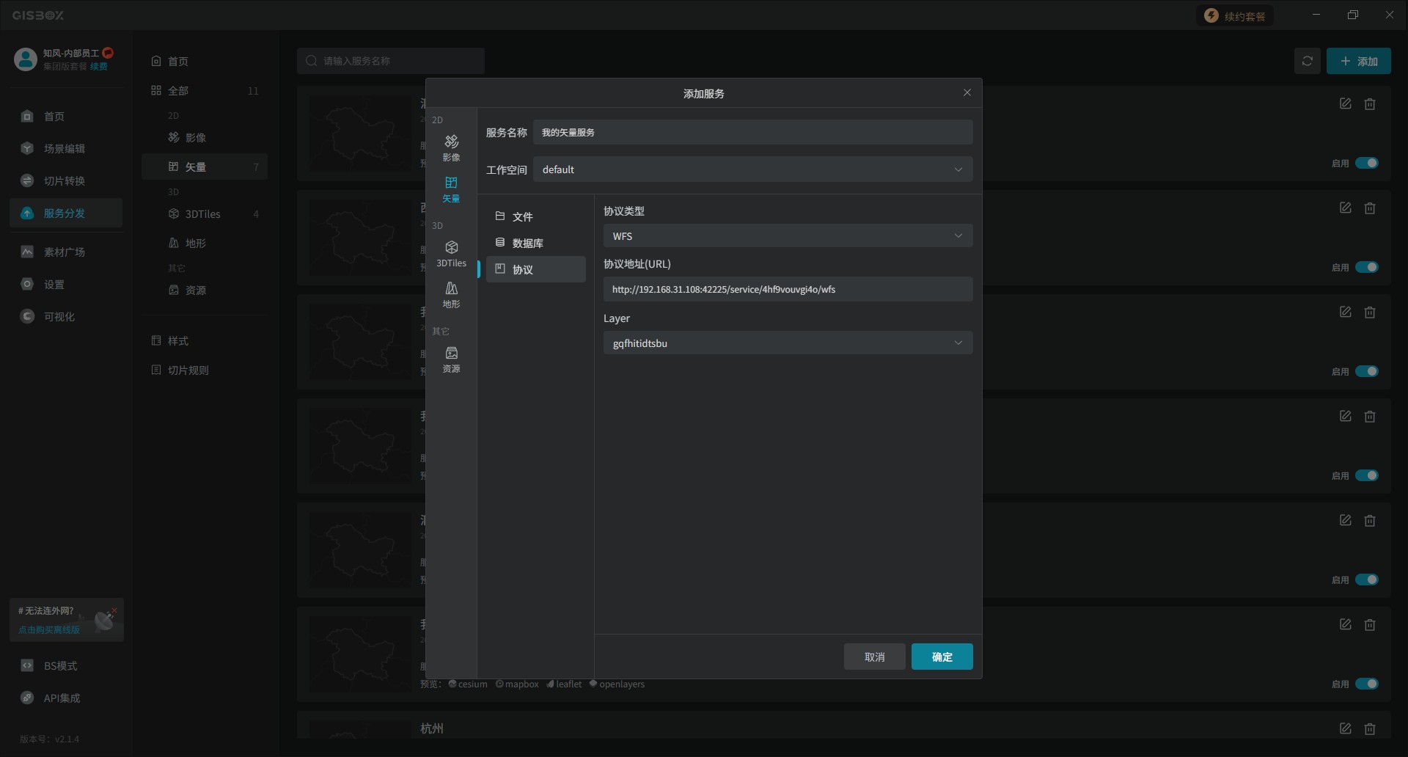The image size is (1408, 757).
Task: Toggle 启用 switch on the second service
Action: coord(1366,267)
